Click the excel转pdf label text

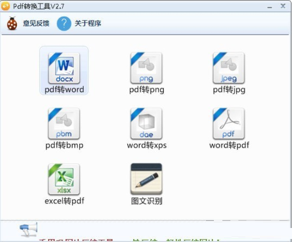click(x=65, y=201)
